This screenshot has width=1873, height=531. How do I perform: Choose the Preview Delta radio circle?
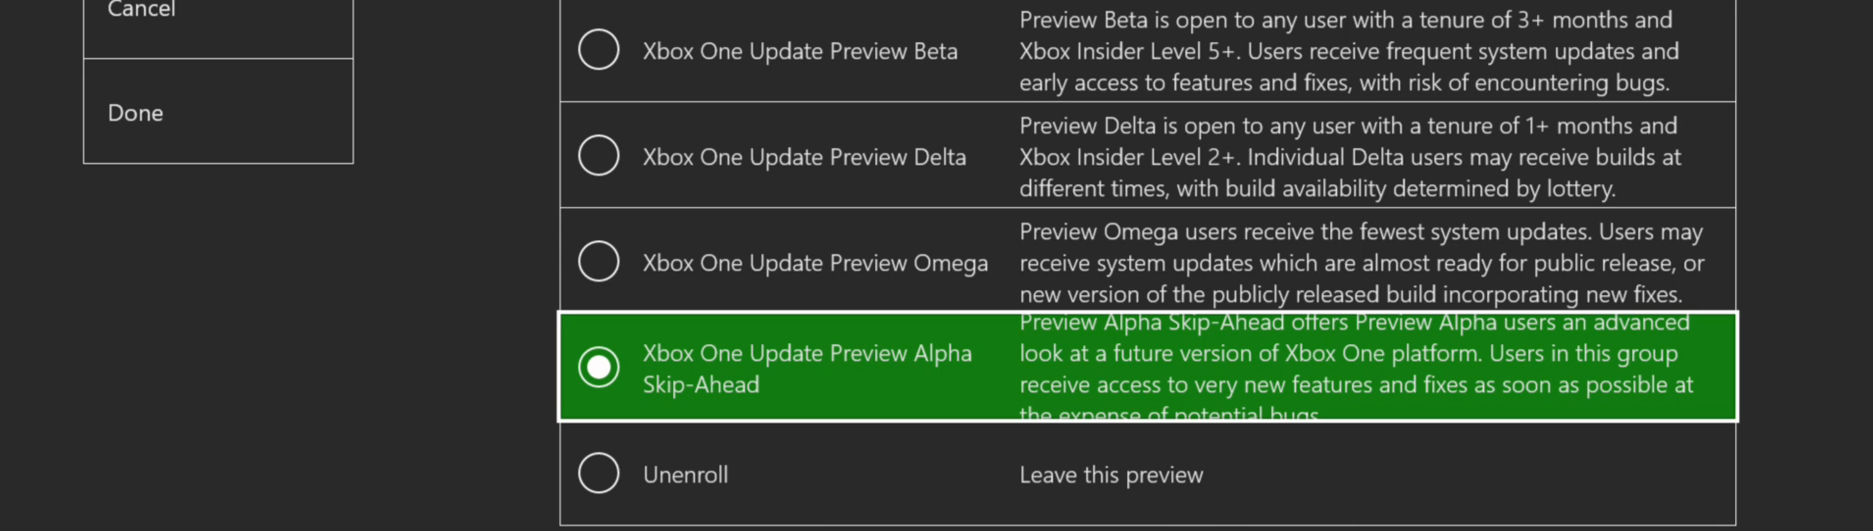point(598,155)
